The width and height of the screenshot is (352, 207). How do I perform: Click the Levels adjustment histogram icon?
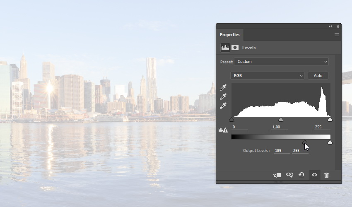pyautogui.click(x=225, y=48)
